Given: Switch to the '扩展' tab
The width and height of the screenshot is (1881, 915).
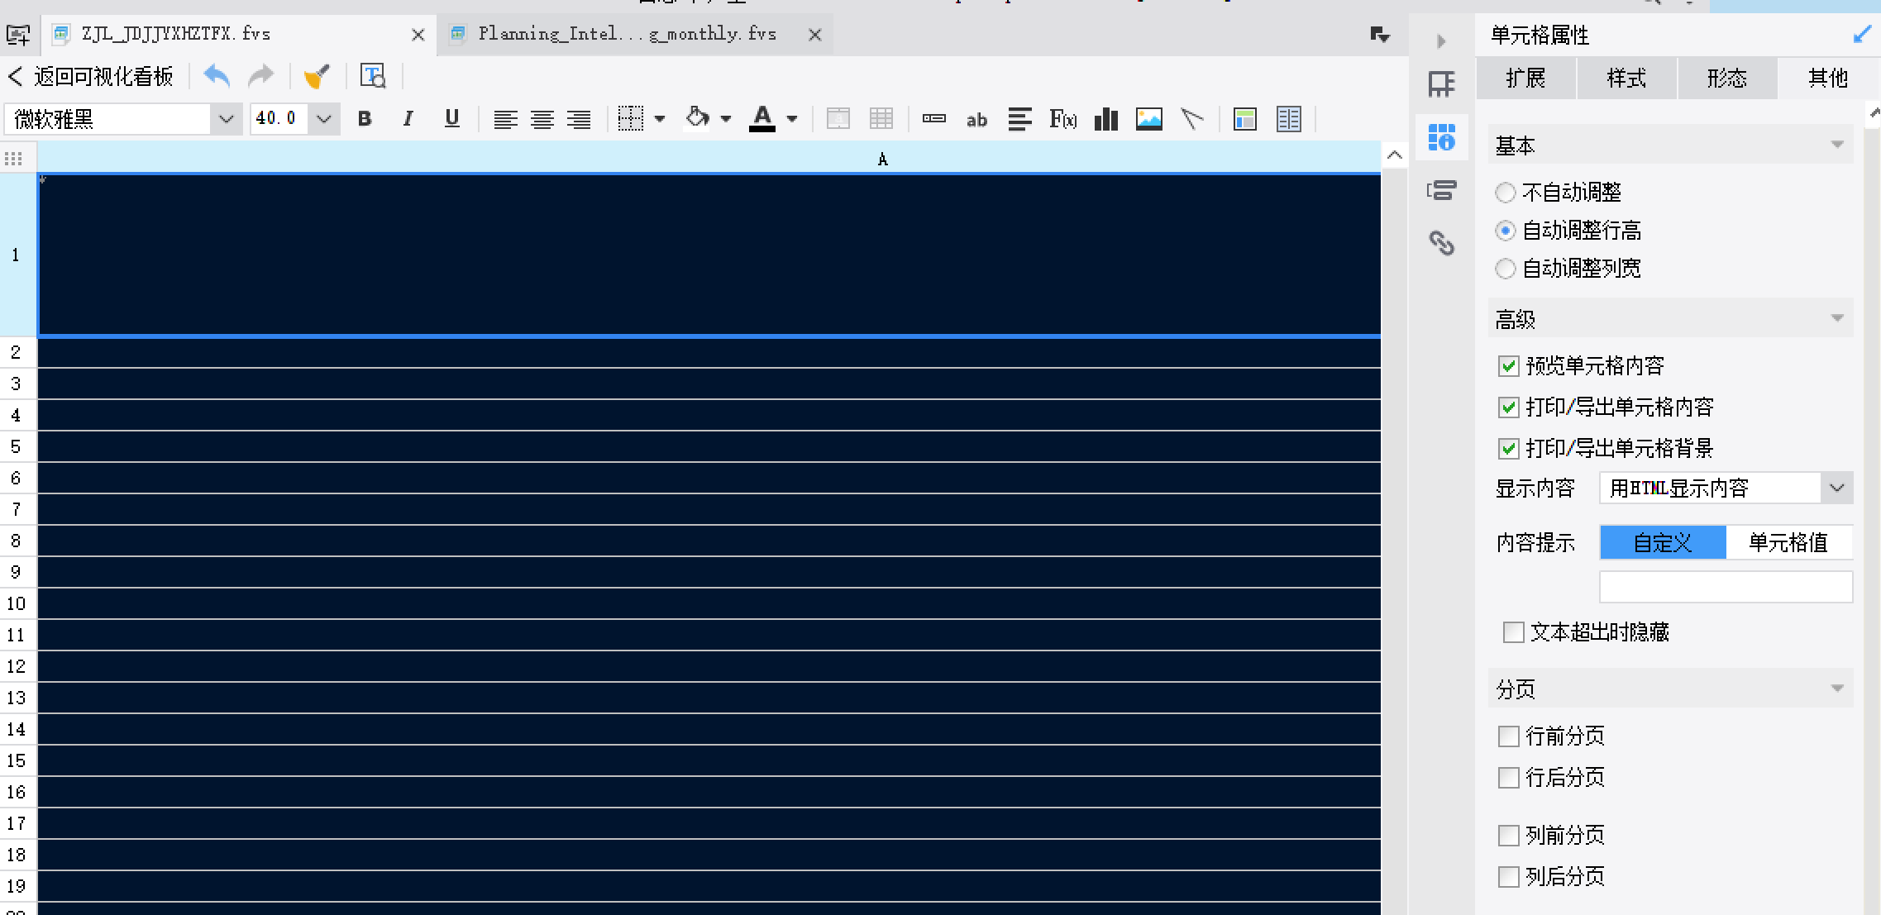Looking at the screenshot, I should pyautogui.click(x=1525, y=79).
